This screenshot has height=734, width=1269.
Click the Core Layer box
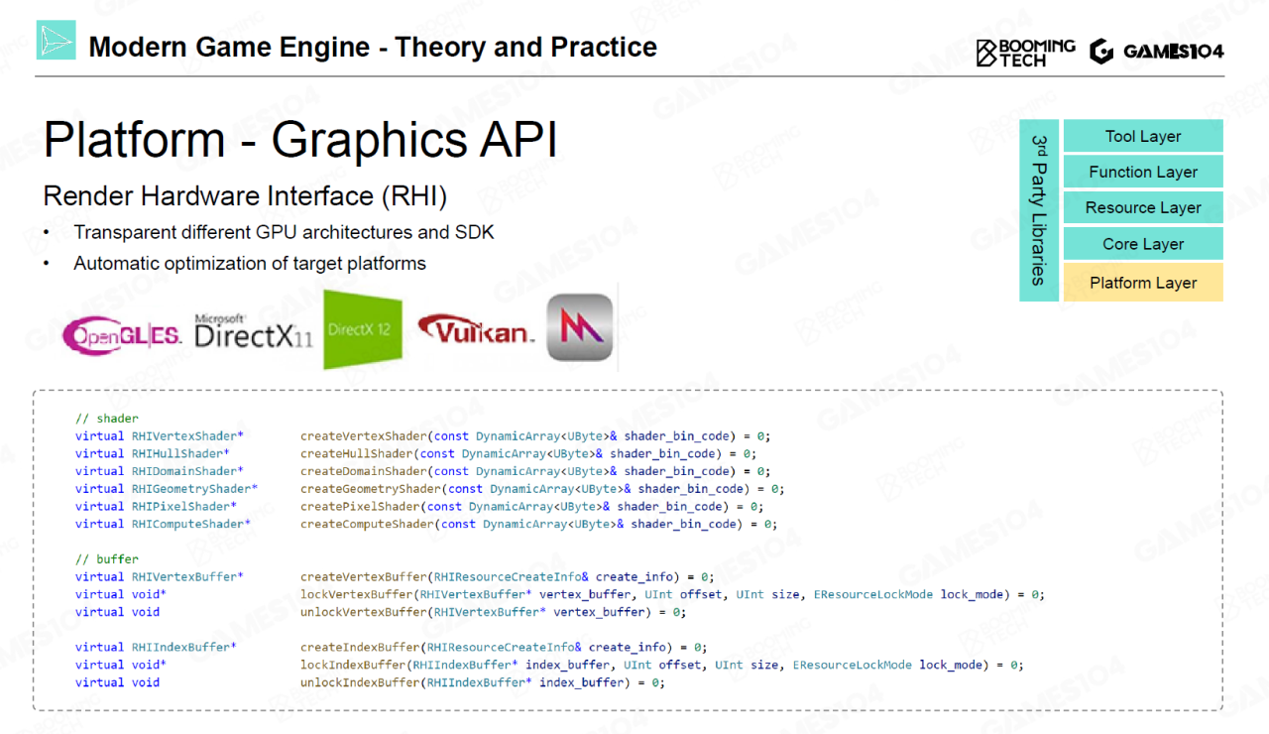tap(1143, 245)
